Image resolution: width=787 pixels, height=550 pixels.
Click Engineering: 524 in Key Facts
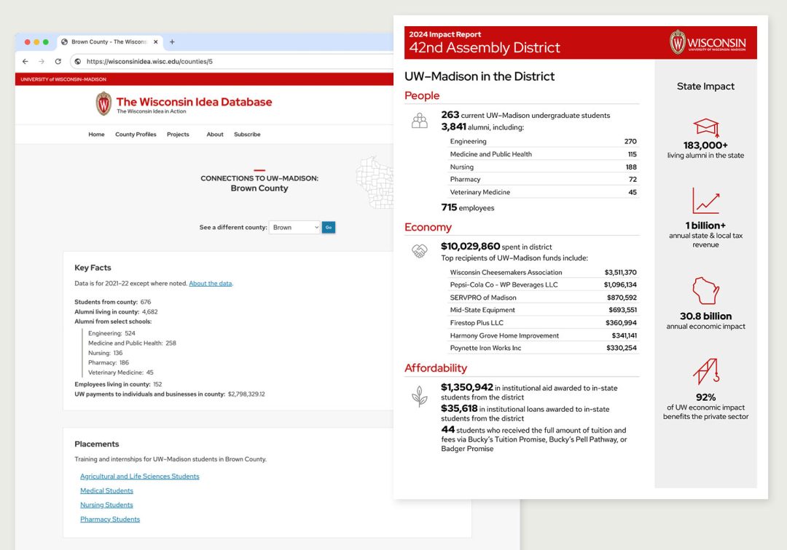[x=111, y=333]
